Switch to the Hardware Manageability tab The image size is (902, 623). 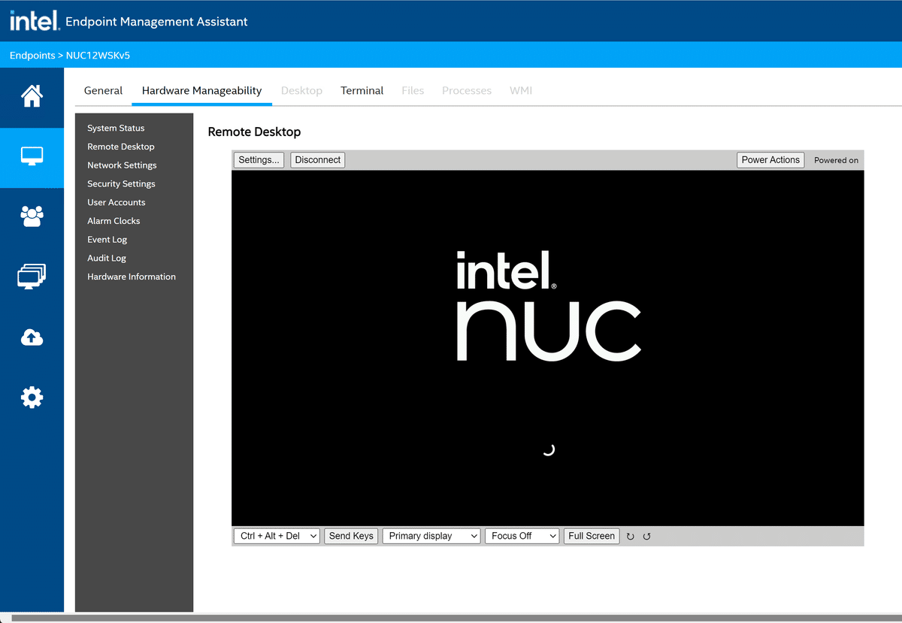coord(201,90)
